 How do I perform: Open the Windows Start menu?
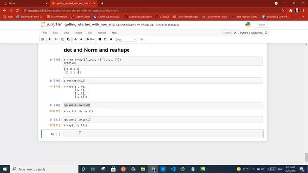click(5, 169)
